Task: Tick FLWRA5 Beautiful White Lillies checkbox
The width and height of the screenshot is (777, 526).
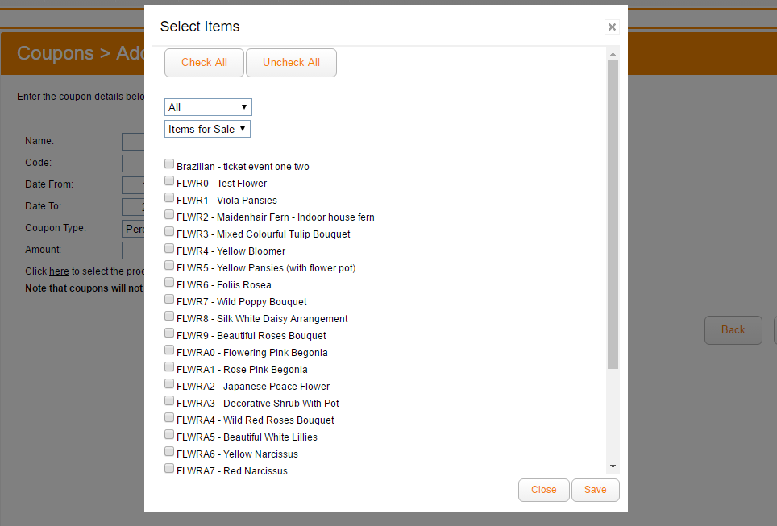Action: point(169,435)
